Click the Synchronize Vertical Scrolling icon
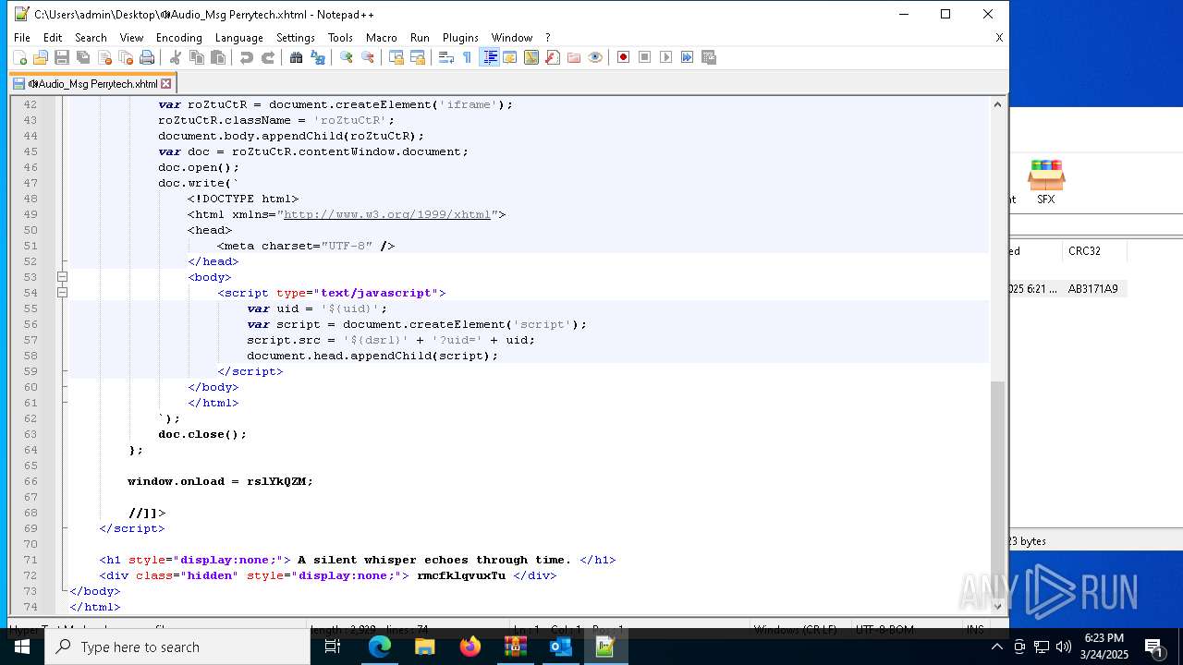Image resolution: width=1183 pixels, height=665 pixels. 396,57
